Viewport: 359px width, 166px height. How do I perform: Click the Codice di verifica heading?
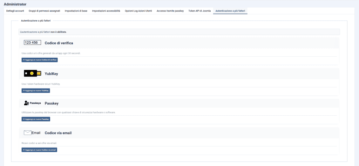point(59,43)
